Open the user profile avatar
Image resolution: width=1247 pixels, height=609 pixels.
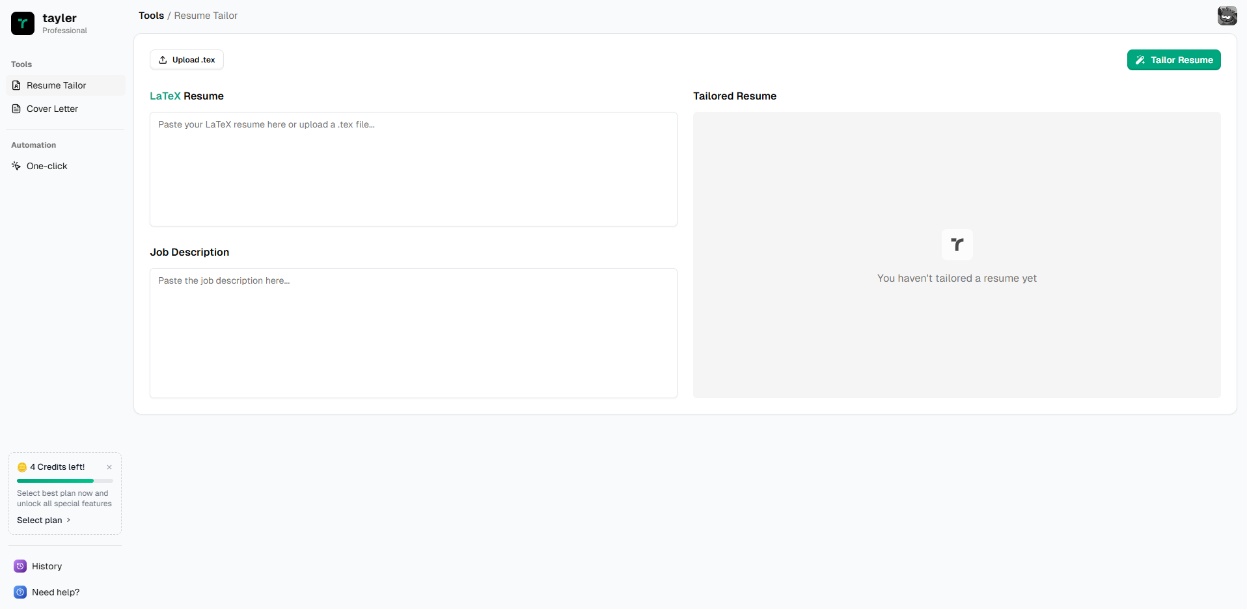click(x=1227, y=16)
